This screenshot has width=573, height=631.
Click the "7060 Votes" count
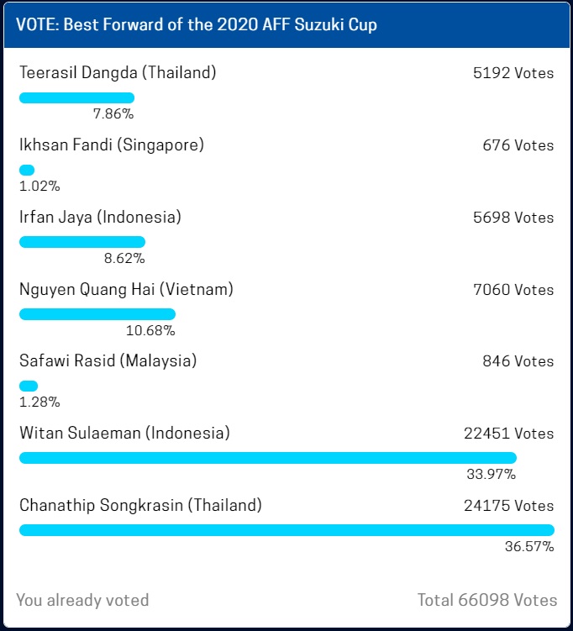[x=513, y=290]
